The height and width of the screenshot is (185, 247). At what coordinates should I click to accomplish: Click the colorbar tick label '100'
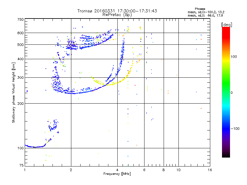(x=234, y=57)
